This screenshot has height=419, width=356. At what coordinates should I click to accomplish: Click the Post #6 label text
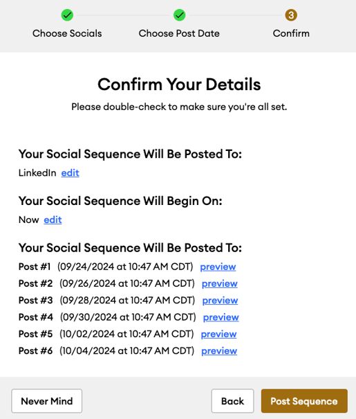[x=35, y=351]
